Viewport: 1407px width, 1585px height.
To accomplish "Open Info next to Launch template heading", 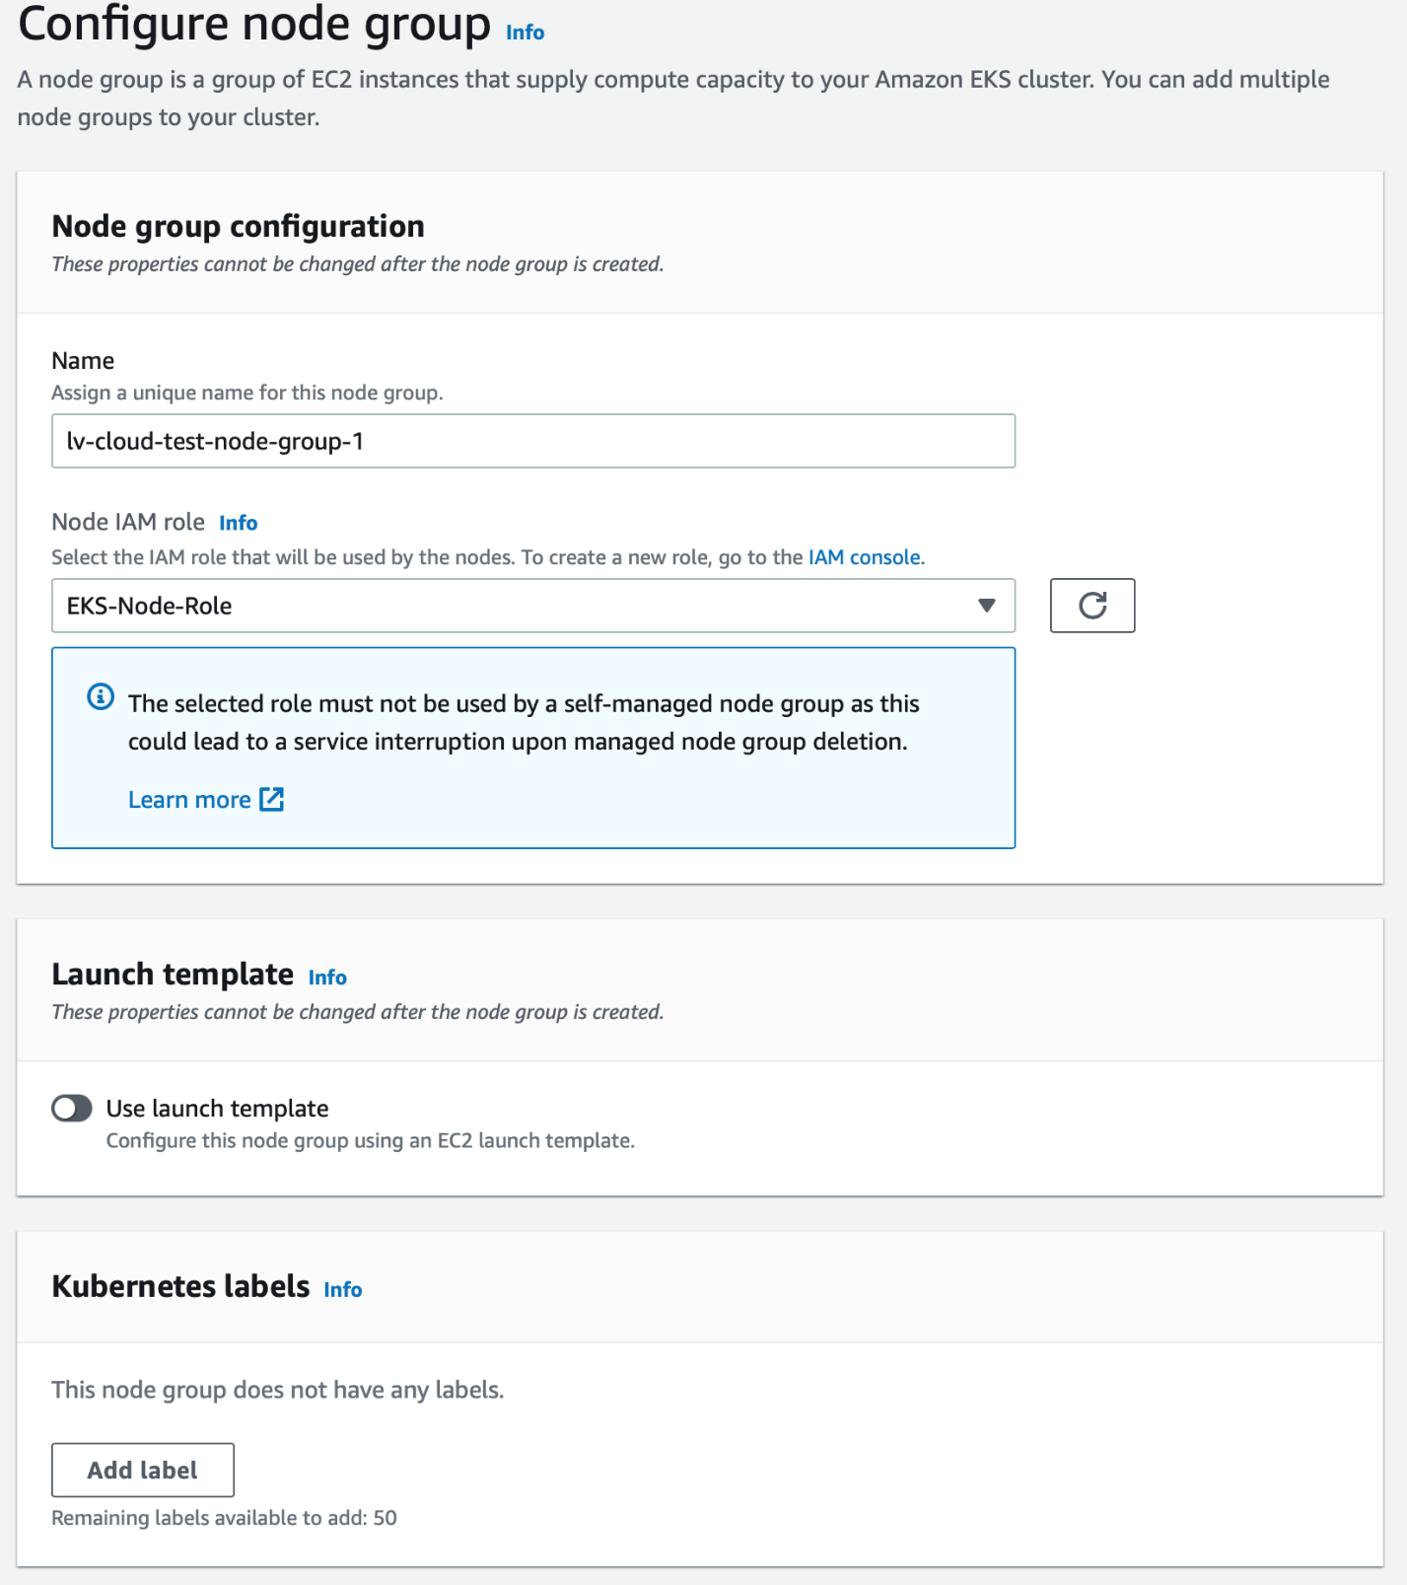I will click(327, 977).
